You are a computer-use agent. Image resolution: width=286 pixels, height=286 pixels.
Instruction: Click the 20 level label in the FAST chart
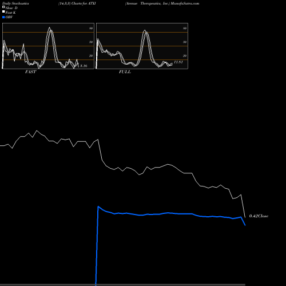click(91, 55)
